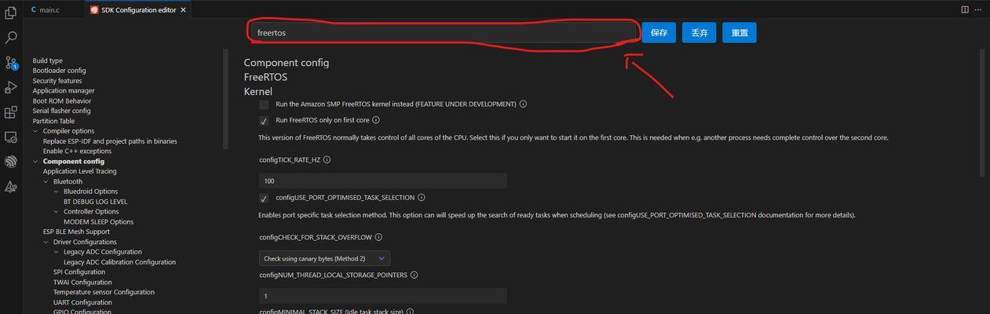Click the FreeRTOS section heading
The height and width of the screenshot is (314, 990).
tap(265, 77)
